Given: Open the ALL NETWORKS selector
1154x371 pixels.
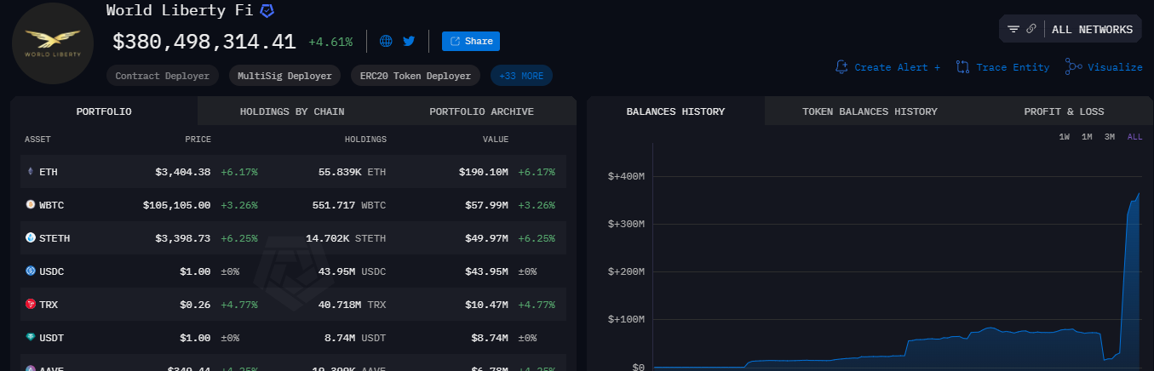Looking at the screenshot, I should pos(1093,29).
